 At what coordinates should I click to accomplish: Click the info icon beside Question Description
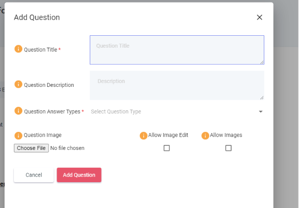tap(18, 84)
